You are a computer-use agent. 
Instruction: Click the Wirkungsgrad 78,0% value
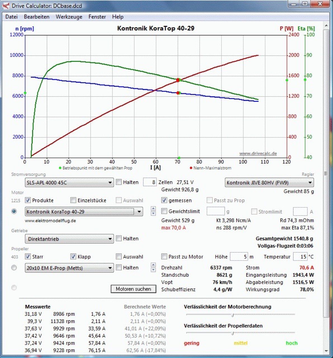[307, 289]
